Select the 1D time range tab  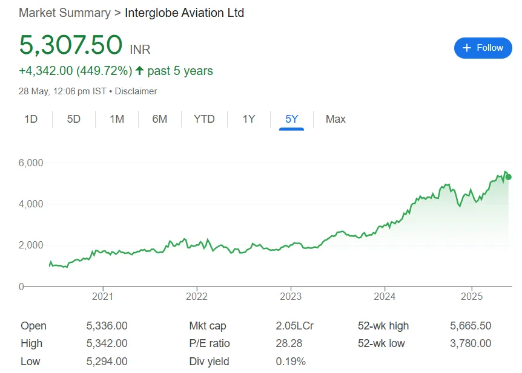(x=31, y=119)
